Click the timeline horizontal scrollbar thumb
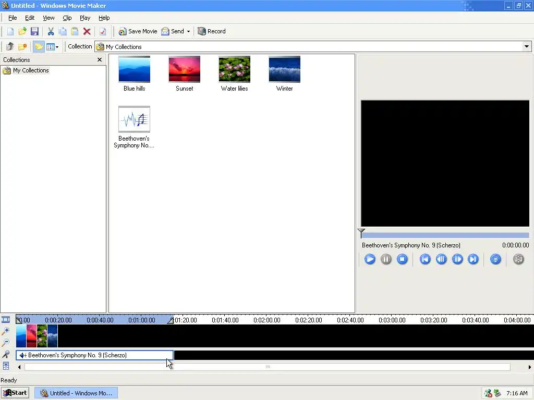This screenshot has height=400, width=534. (x=268, y=367)
